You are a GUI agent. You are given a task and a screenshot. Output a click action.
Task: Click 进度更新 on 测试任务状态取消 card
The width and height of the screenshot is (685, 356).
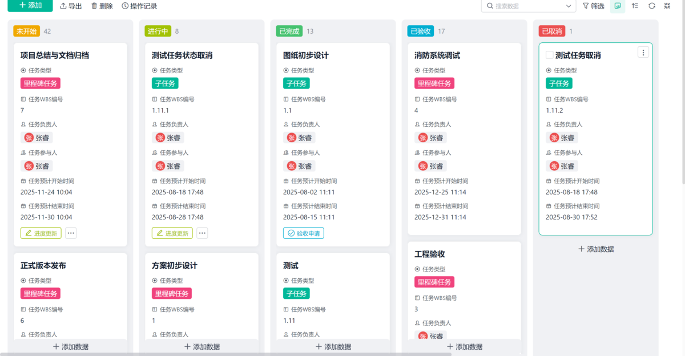click(x=172, y=233)
